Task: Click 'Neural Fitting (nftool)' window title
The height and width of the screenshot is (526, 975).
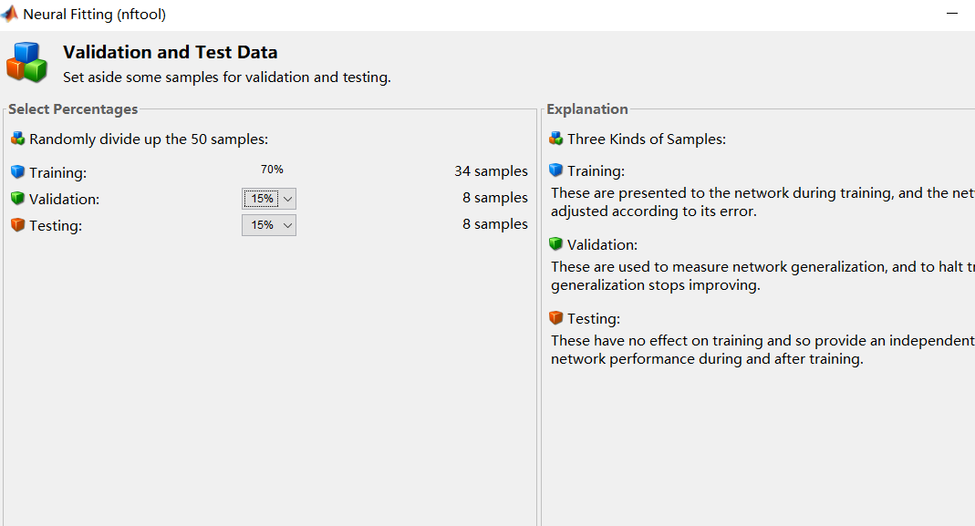Action: [95, 15]
